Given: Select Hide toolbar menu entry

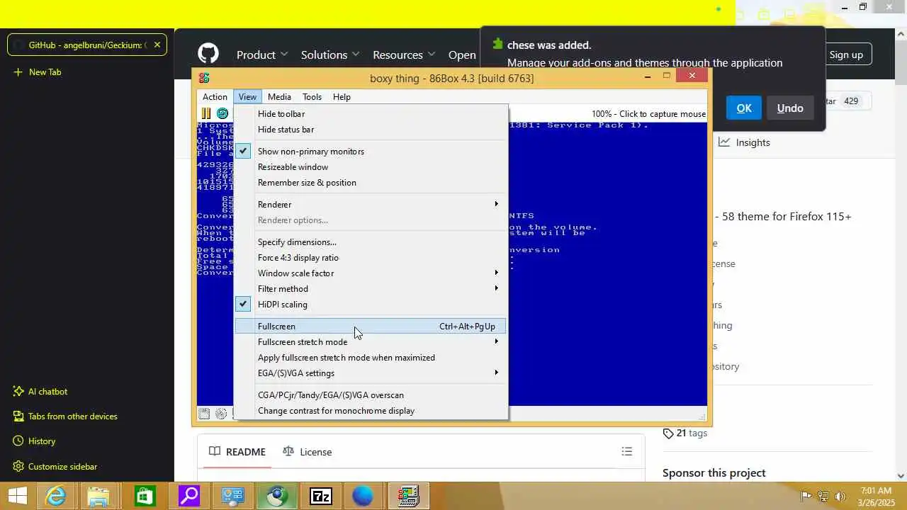Looking at the screenshot, I should point(371,113).
